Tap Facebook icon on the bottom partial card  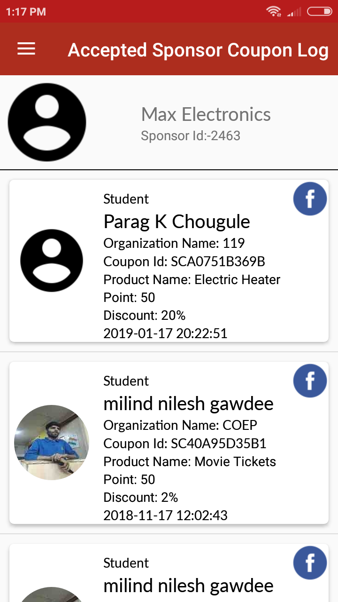(310, 562)
